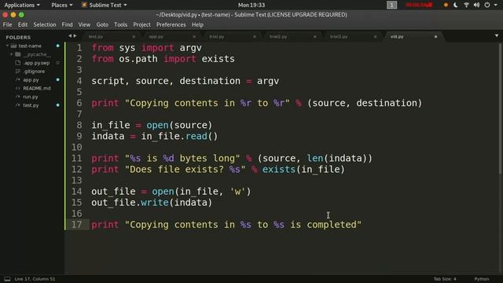The width and height of the screenshot is (503, 283).
Task: Open the Goto menu
Action: tap(102, 24)
